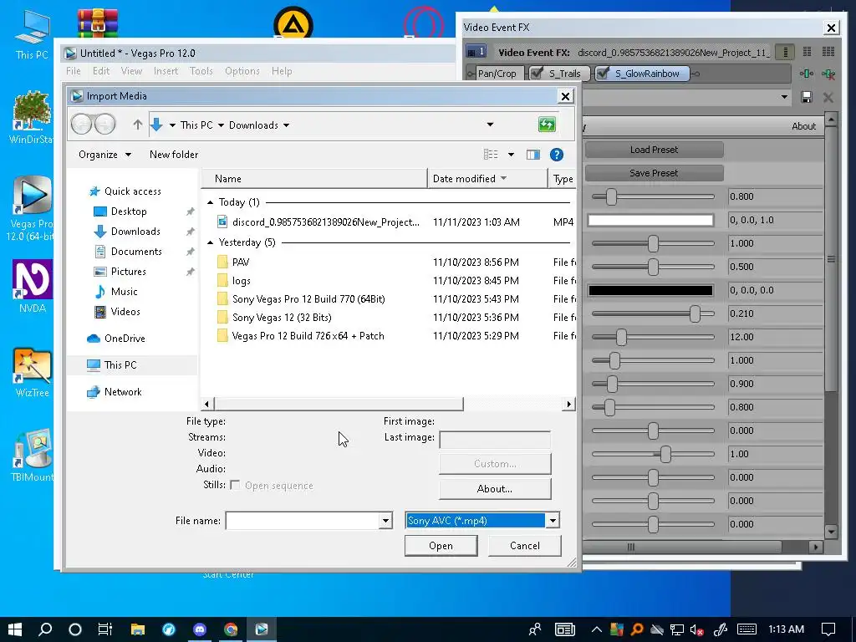Select Downloads in the navigation pane
Screen dimensions: 856x642
[x=135, y=232]
